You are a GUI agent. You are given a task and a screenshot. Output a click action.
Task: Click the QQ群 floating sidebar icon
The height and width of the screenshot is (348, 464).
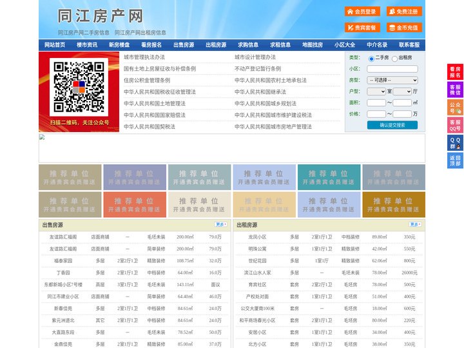tap(455, 143)
